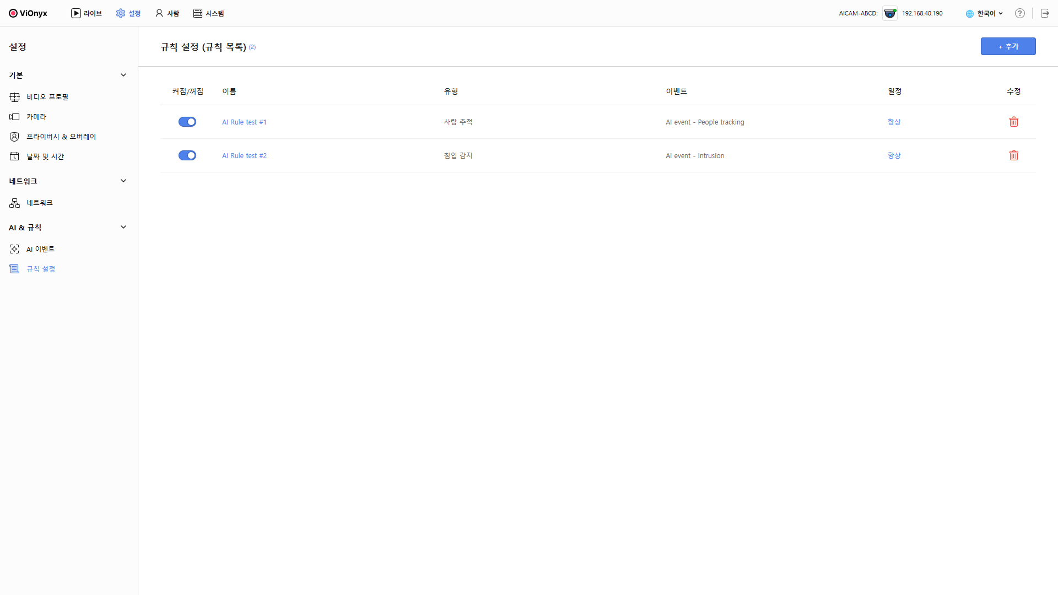The height and width of the screenshot is (595, 1058).
Task: Click the camera device icon near the IP address
Action: [889, 13]
